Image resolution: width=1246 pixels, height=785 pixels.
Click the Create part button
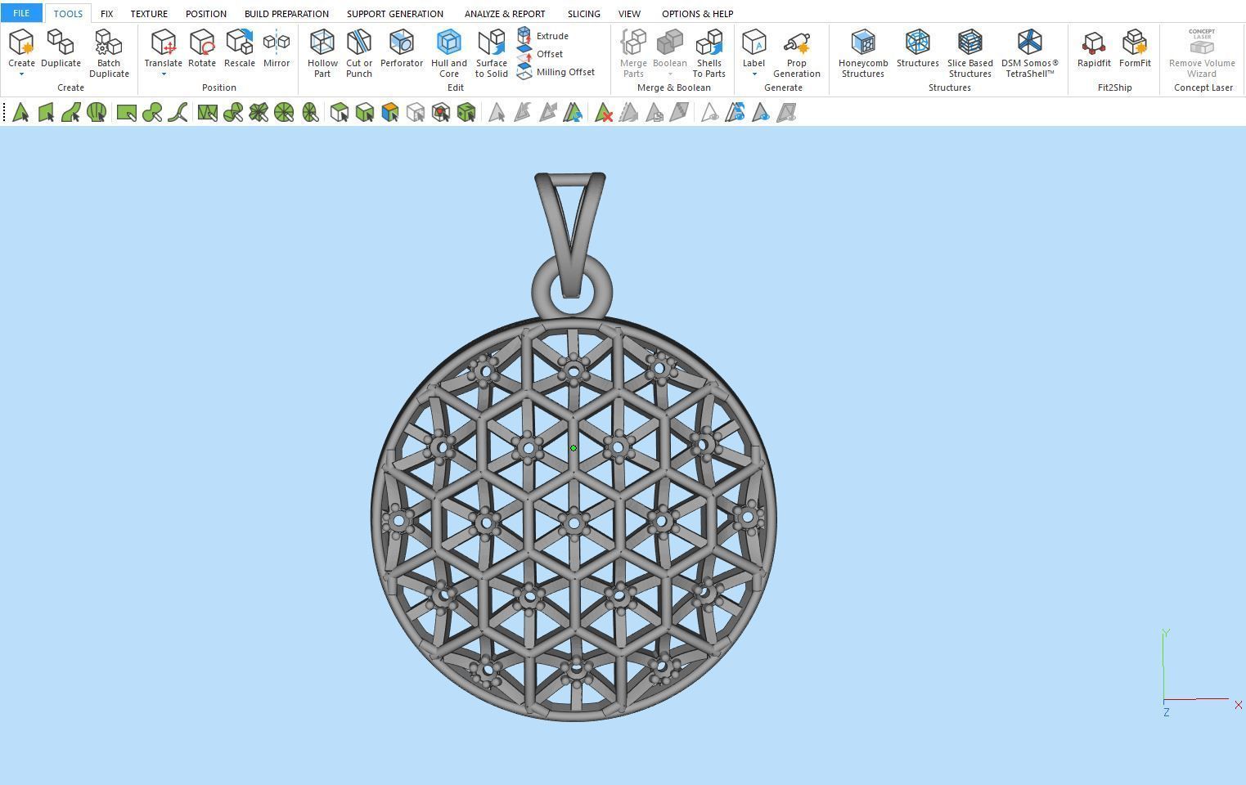point(21,47)
